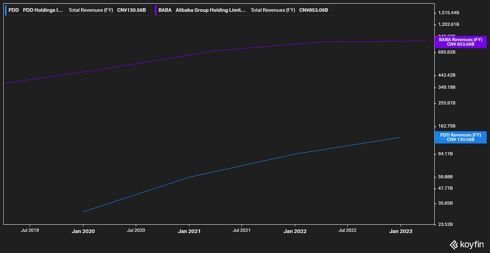Screen dimensions: 490x253
Task: Click BABA legend value CN¥853.06B
Action: 314,10
